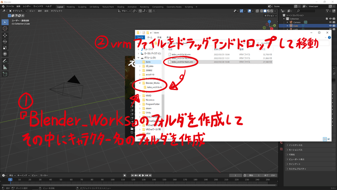This screenshot has width=337, height=190.
Task: Click the Cube mesh icon in the outliner
Action: (x=291, y=26)
